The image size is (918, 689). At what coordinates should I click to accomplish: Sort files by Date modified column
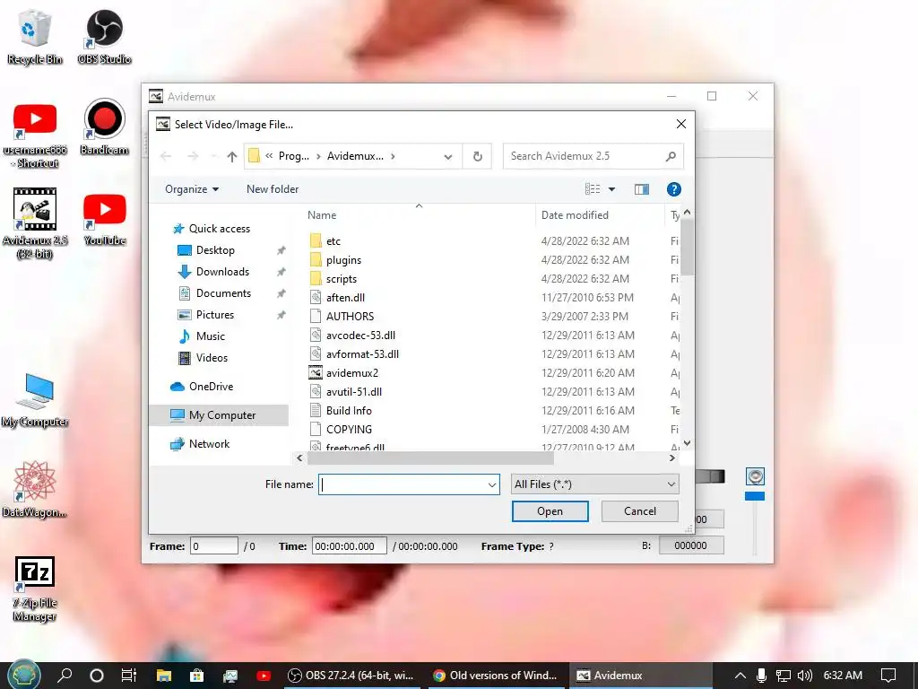(575, 215)
